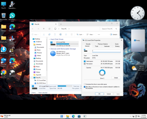147x119 pixels.
Task: Click the drive label input field
Action: (106, 51)
